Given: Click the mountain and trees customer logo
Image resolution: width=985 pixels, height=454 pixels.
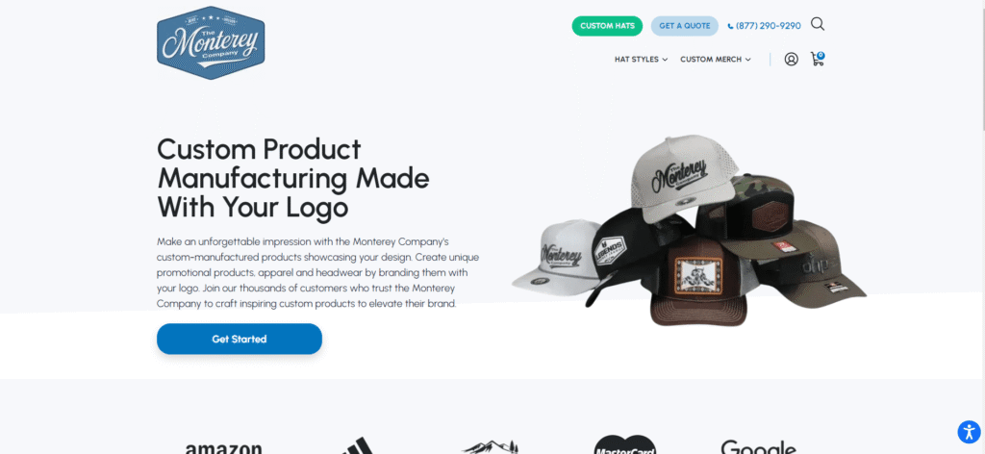Looking at the screenshot, I should click(x=490, y=446).
